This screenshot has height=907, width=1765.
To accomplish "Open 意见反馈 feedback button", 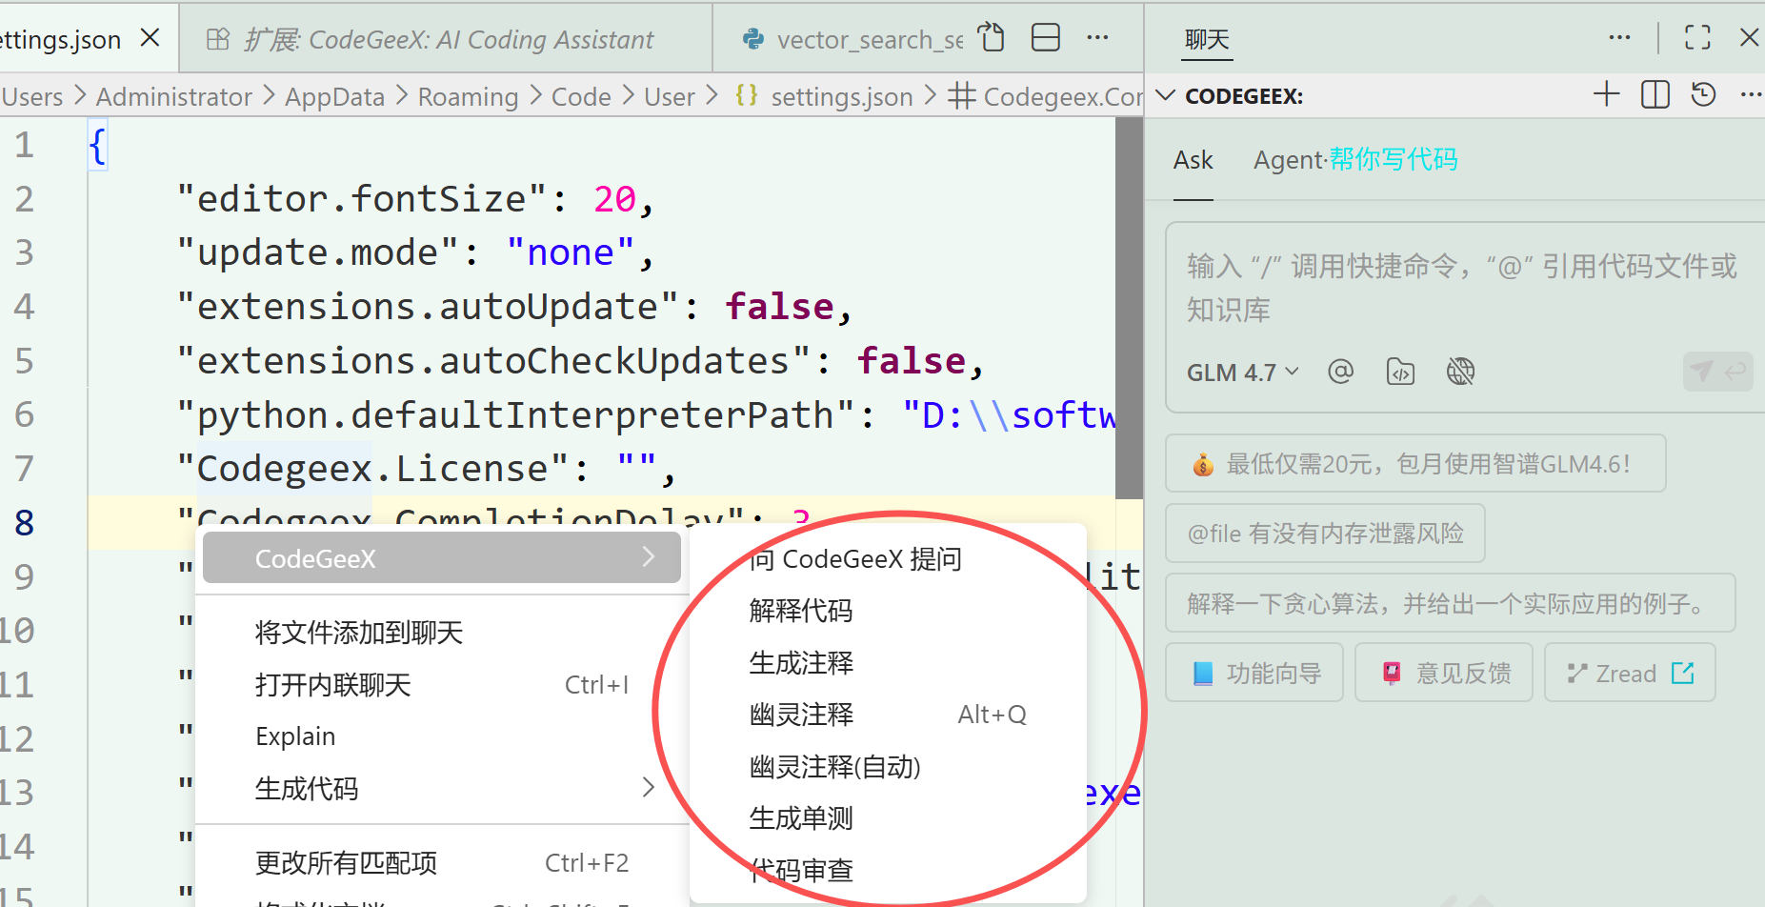I will coord(1443,674).
